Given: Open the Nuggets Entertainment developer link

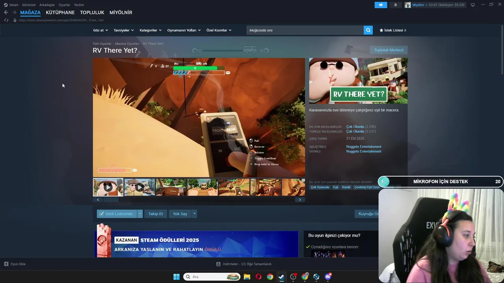Looking at the screenshot, I should click(x=363, y=147).
